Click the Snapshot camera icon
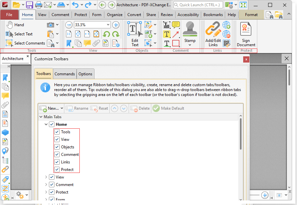 (51, 25)
